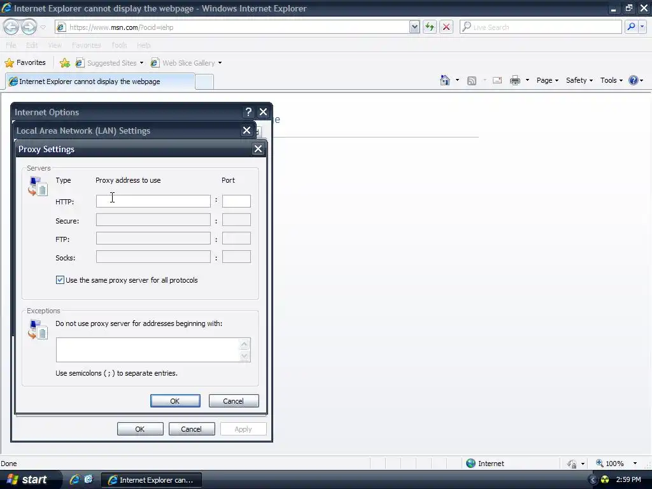Click the 2:59 PM clock
Screen dimensions: 652x489
coord(628,480)
